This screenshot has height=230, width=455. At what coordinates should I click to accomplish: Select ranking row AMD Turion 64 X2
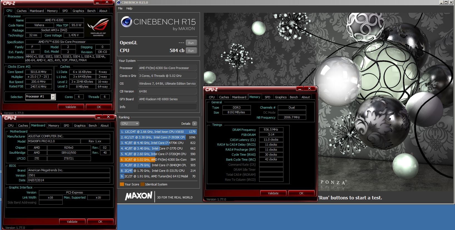pyautogui.click(x=158, y=176)
